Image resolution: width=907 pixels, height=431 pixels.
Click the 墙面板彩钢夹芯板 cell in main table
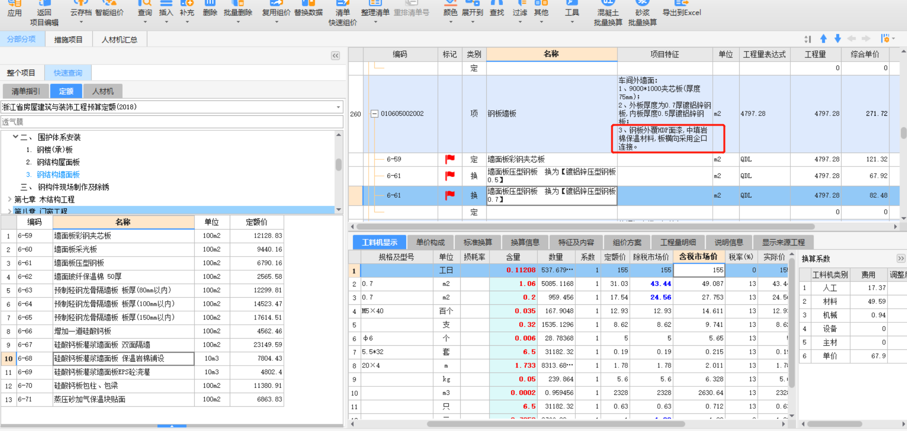[x=552, y=159]
